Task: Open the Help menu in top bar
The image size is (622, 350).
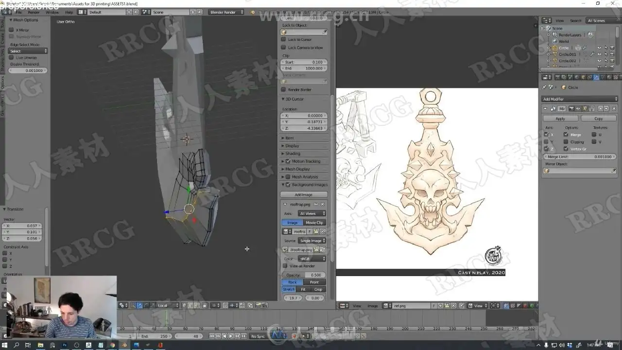Action: coord(69,12)
